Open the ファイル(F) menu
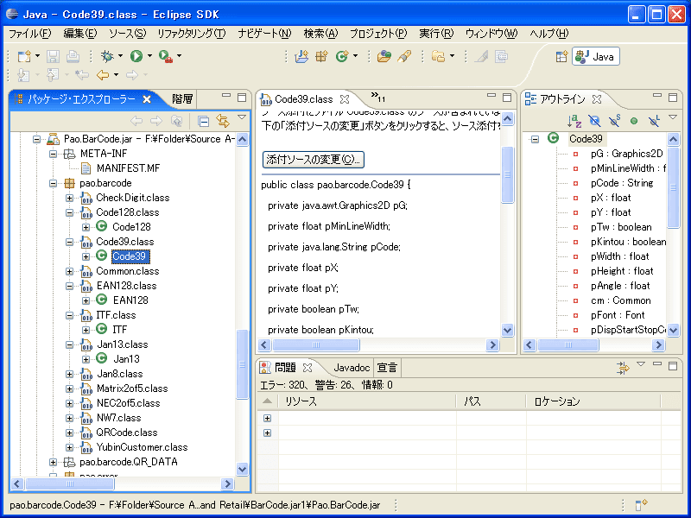Screen dimensions: 691x518 tap(30, 34)
